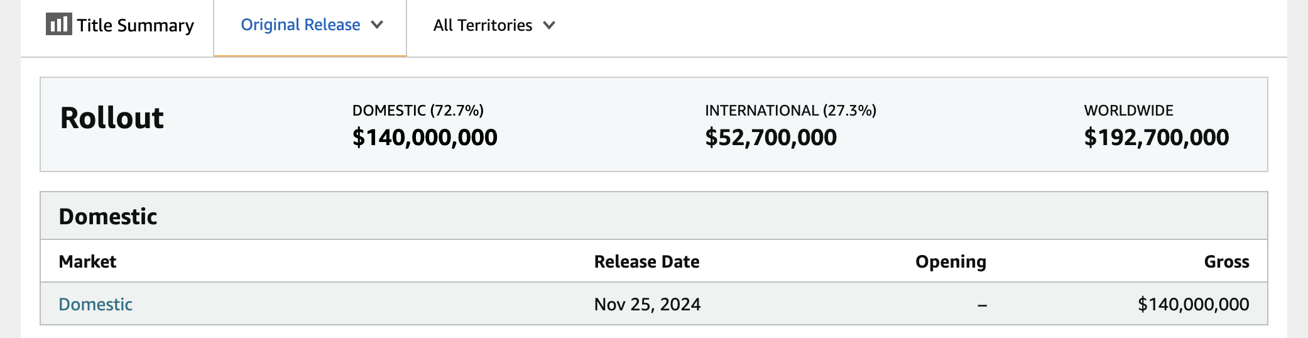Open the Title Summary tab
Screen dimensions: 1308x338
[x=120, y=25]
